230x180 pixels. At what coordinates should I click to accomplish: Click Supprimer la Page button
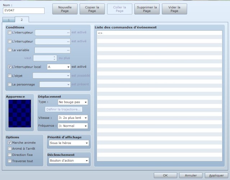click(x=147, y=9)
